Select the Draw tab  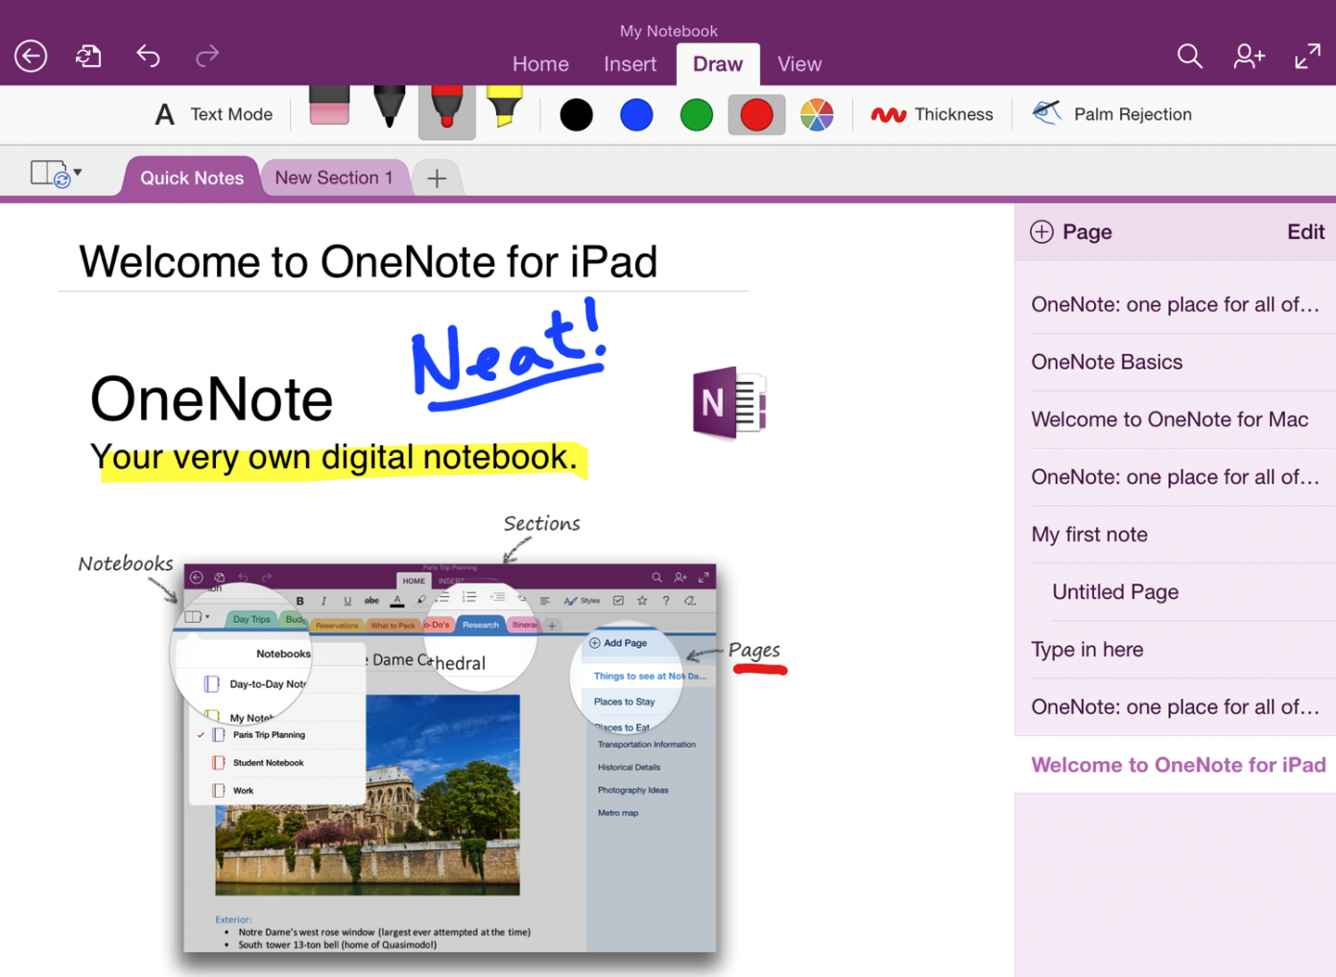click(x=718, y=64)
